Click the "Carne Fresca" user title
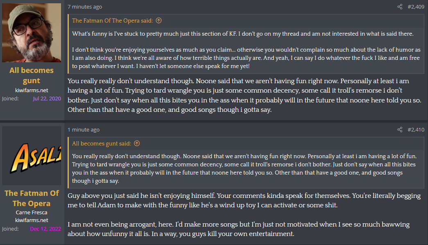This screenshot has width=428, height=245. [x=32, y=213]
